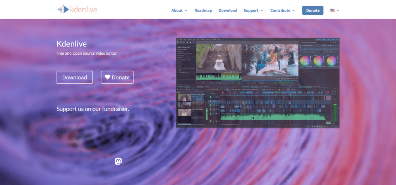
Task: Expand the About menu
Action: [x=179, y=10]
